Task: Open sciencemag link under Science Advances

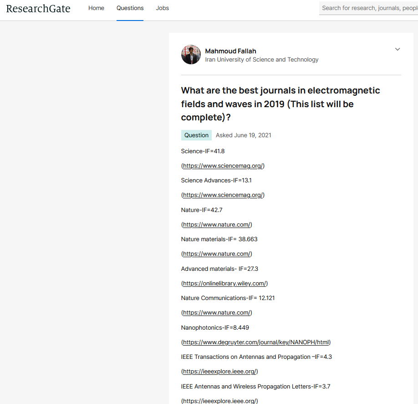Action: 223,195
